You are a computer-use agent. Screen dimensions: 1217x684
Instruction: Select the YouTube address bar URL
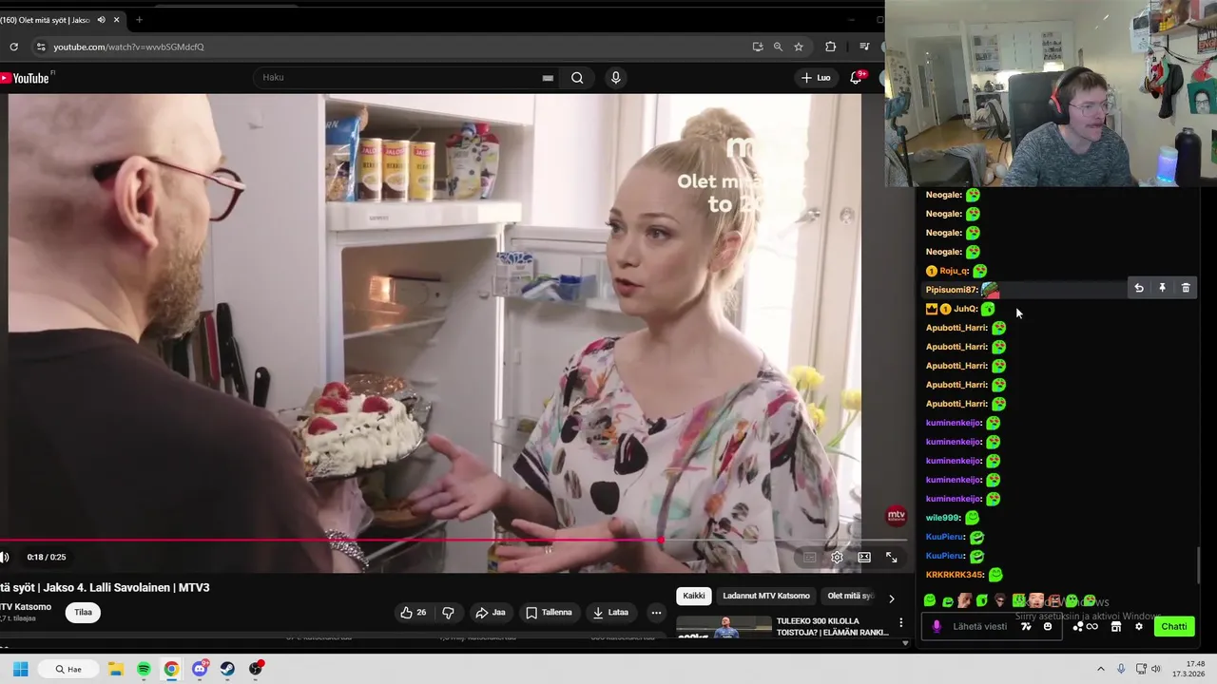coord(128,47)
